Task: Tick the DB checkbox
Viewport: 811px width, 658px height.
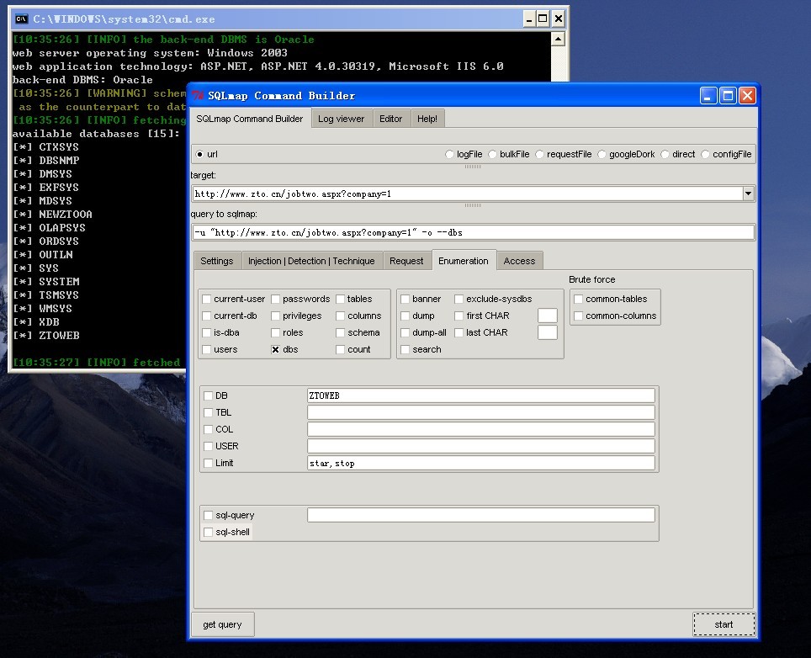Action: [x=209, y=395]
